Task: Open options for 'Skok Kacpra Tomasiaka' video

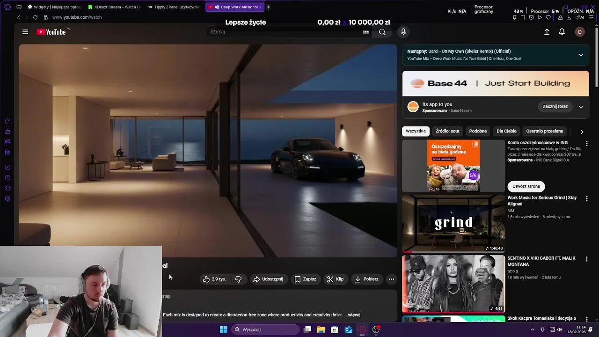Action: pyautogui.click(x=586, y=319)
